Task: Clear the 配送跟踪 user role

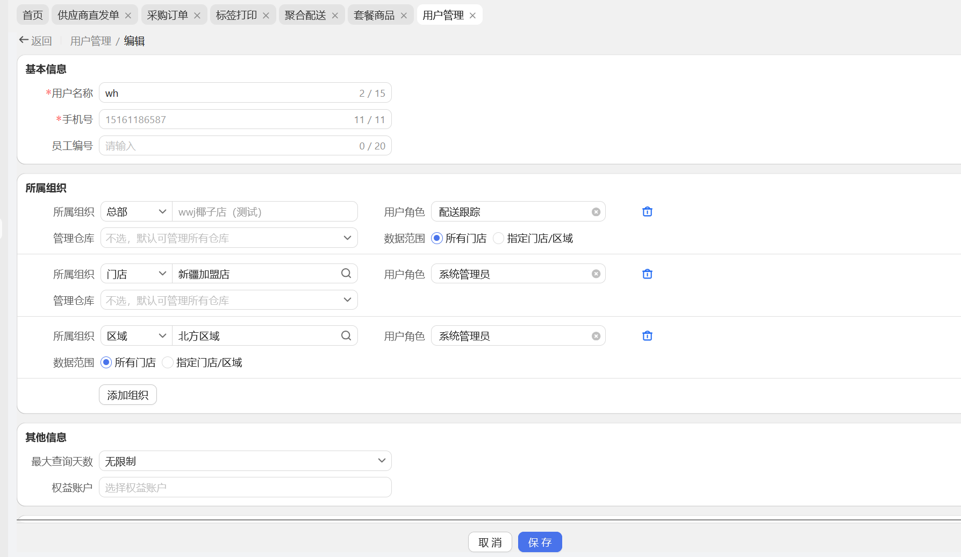Action: (596, 212)
